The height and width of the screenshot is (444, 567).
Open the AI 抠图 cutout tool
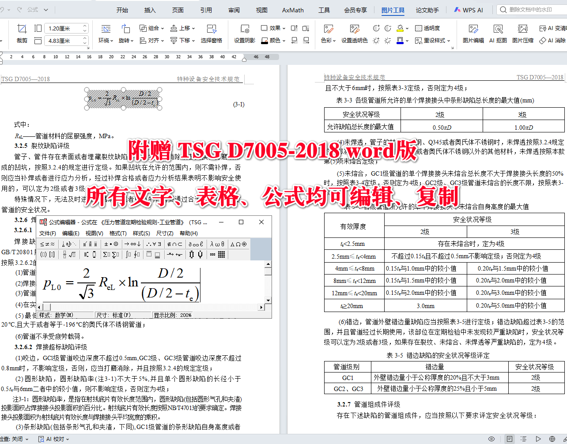point(498,34)
